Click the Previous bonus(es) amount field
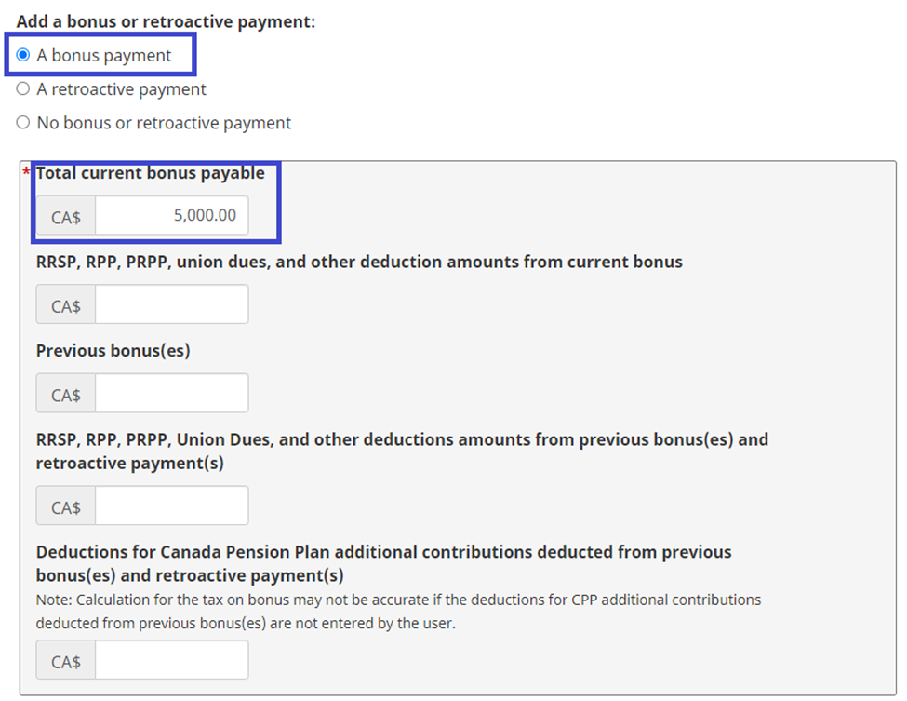Viewport: 907px width, 701px height. (171, 394)
